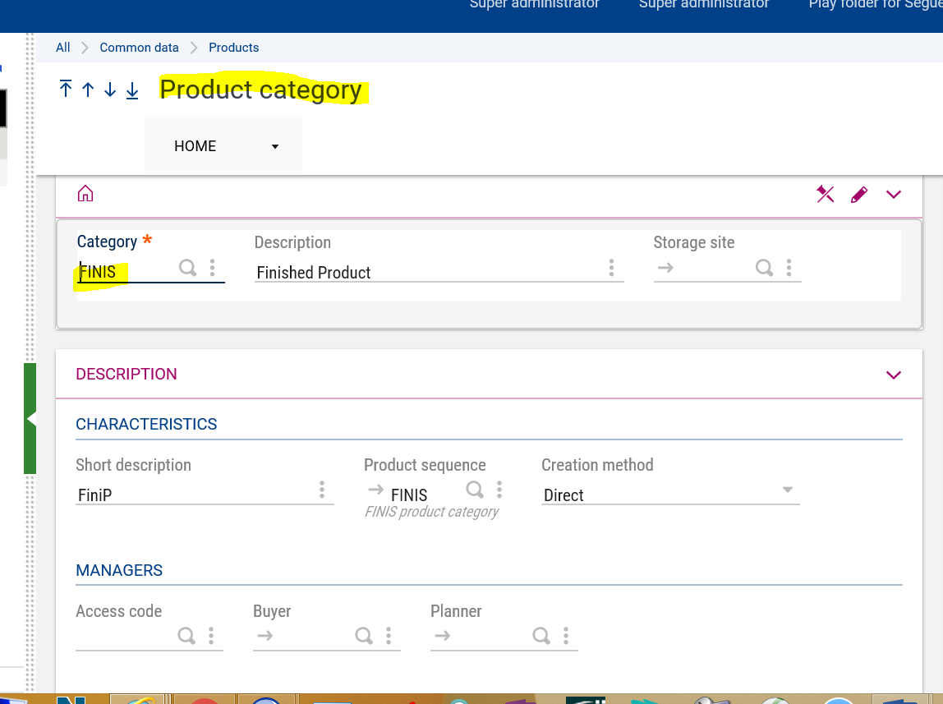Screen dimensions: 943x704
Task: Switch to the HOME tab
Action: pyautogui.click(x=195, y=145)
